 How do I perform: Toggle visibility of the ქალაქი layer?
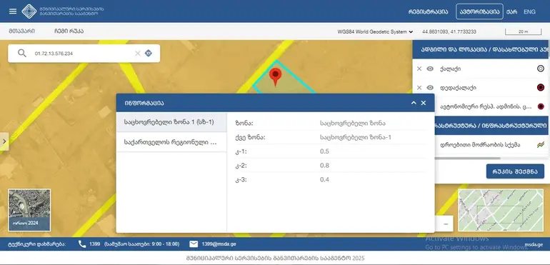click(430, 69)
